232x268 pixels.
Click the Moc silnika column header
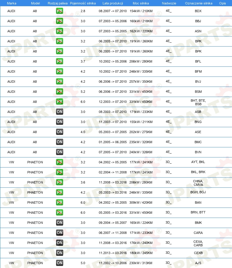[x=141, y=3]
